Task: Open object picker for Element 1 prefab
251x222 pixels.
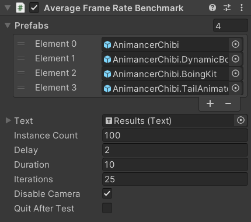Action: coord(235,59)
